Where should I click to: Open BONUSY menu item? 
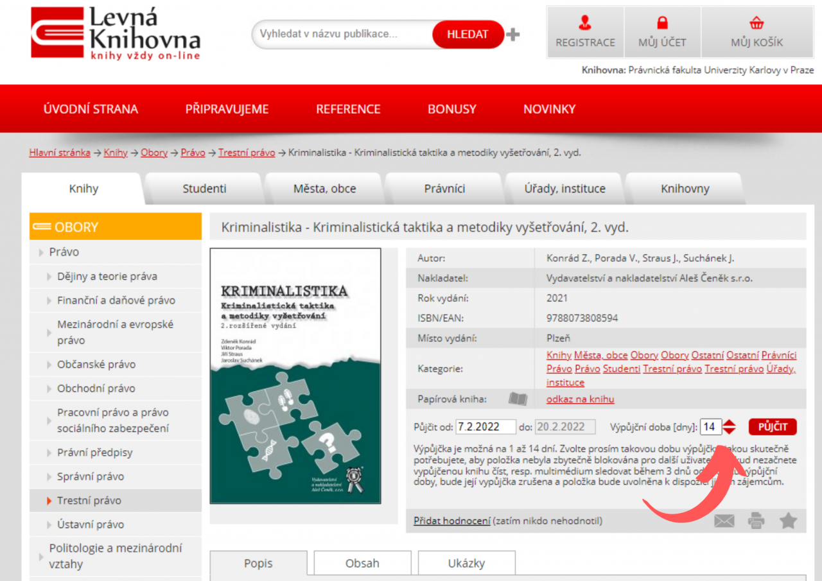click(452, 109)
